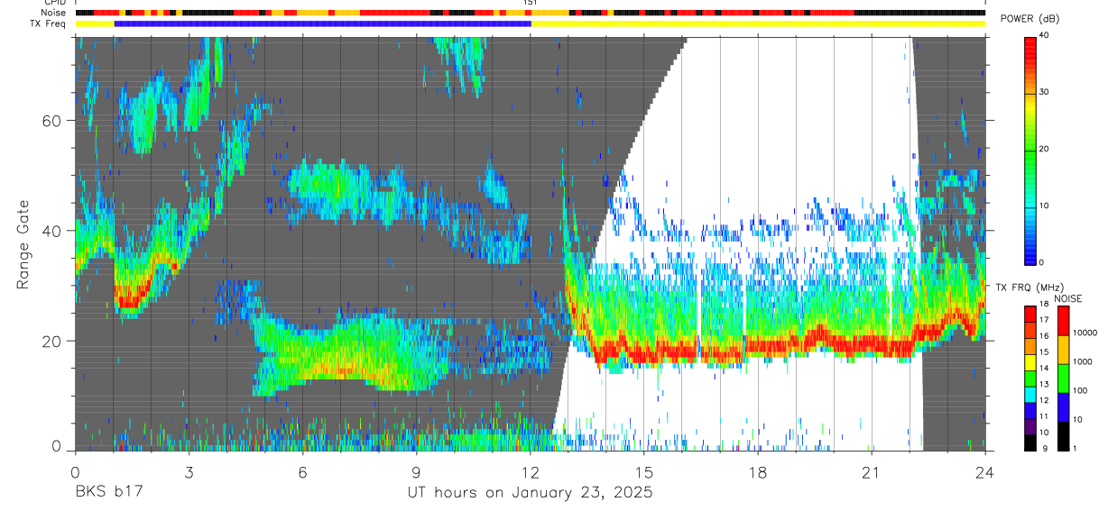The height and width of the screenshot is (511, 1108).
Task: Click the '151' CPID value marker
Action: coord(531,3)
